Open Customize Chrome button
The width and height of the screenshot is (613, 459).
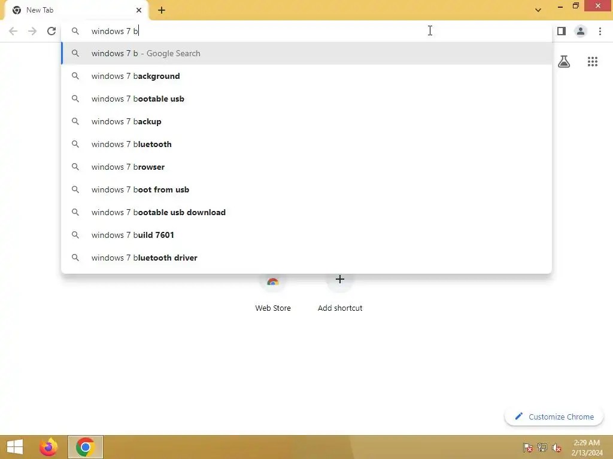(x=554, y=417)
